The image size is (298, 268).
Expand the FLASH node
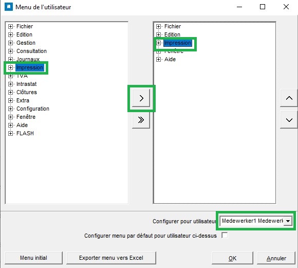coord(10,133)
